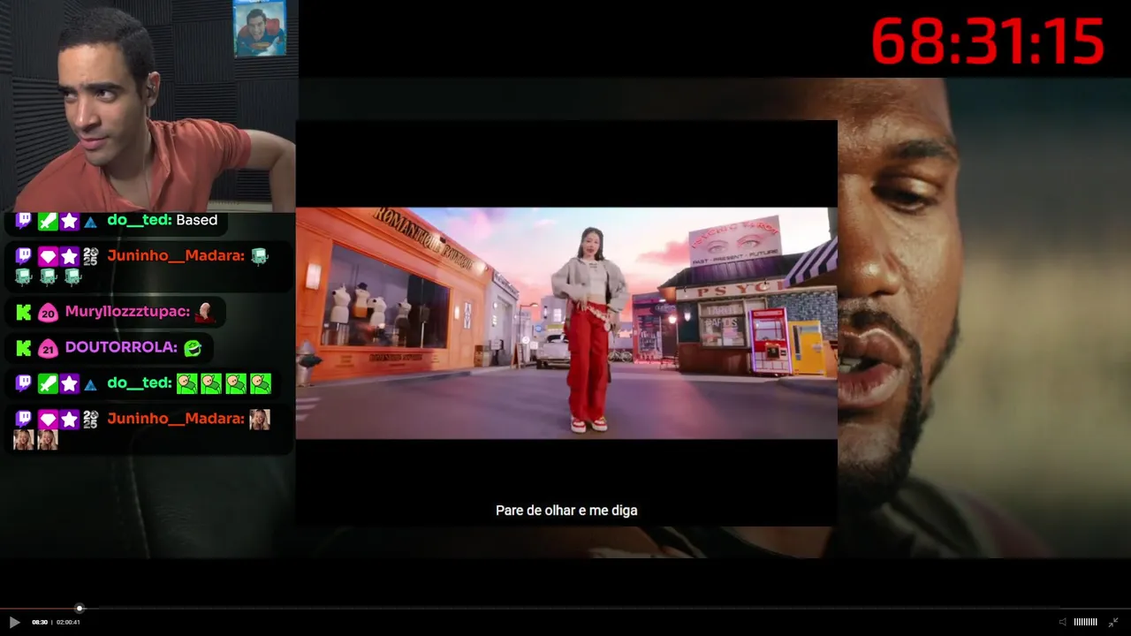This screenshot has width=1131, height=636.
Task: Click the purple star badge on do__ted's "Based" message
Action: coord(70,221)
